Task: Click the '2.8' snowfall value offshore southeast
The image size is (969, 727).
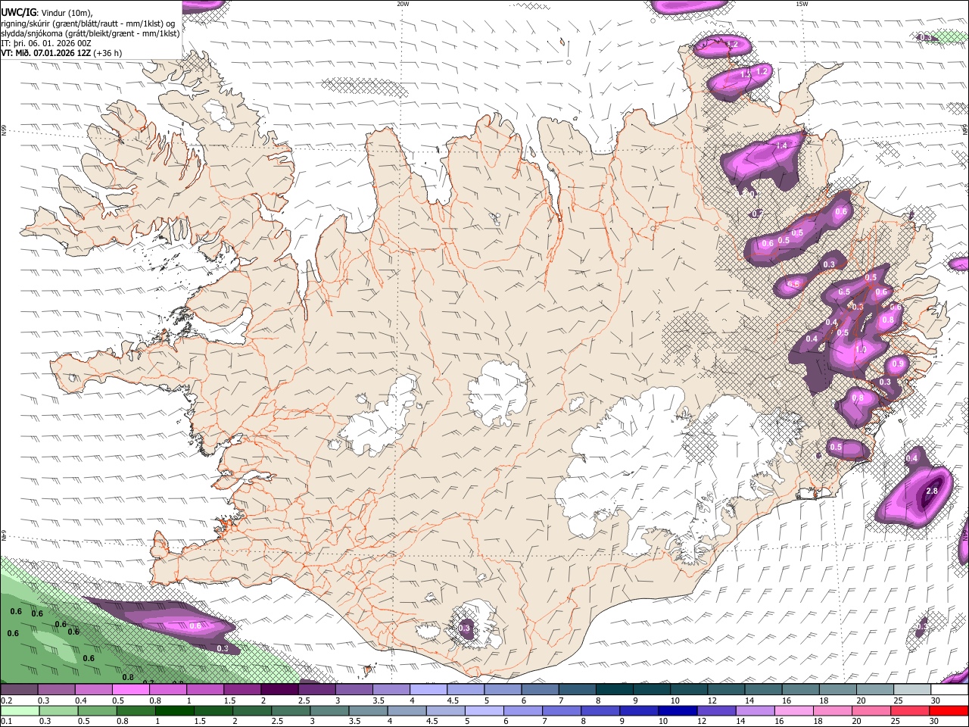Action: click(x=932, y=491)
